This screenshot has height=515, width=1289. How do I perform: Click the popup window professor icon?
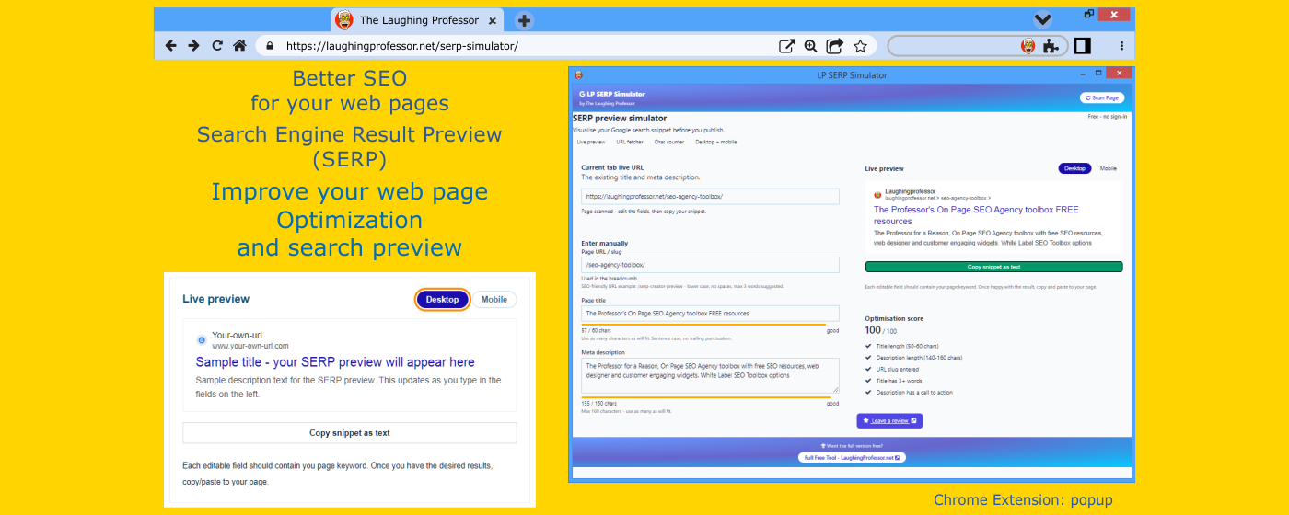pyautogui.click(x=578, y=74)
